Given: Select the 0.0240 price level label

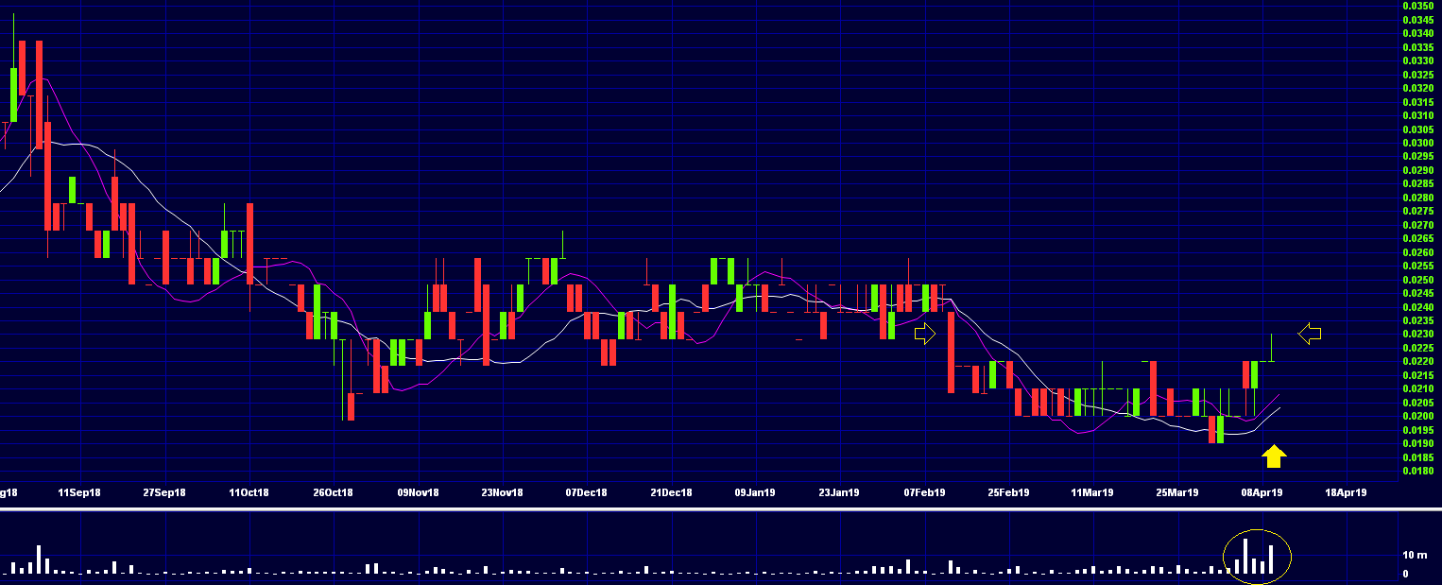Looking at the screenshot, I should click(x=1419, y=307).
